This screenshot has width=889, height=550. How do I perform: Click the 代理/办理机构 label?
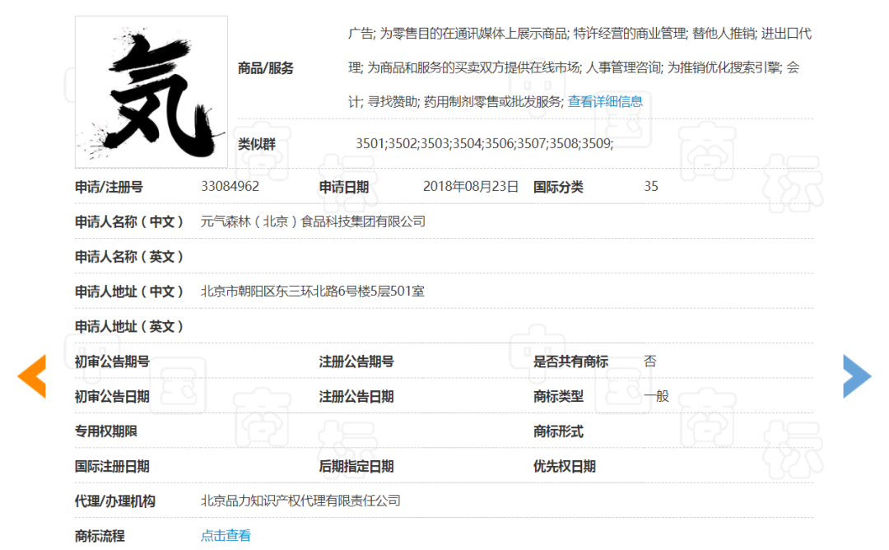[115, 501]
